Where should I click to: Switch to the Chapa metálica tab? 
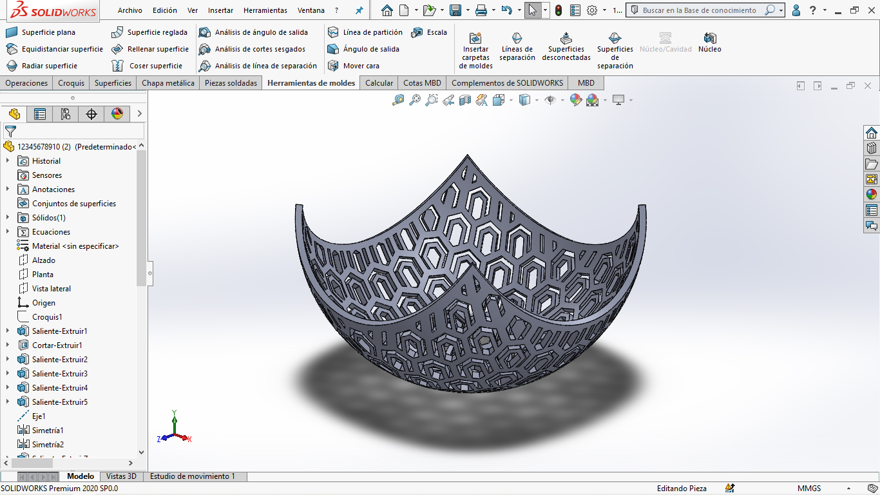(x=167, y=83)
